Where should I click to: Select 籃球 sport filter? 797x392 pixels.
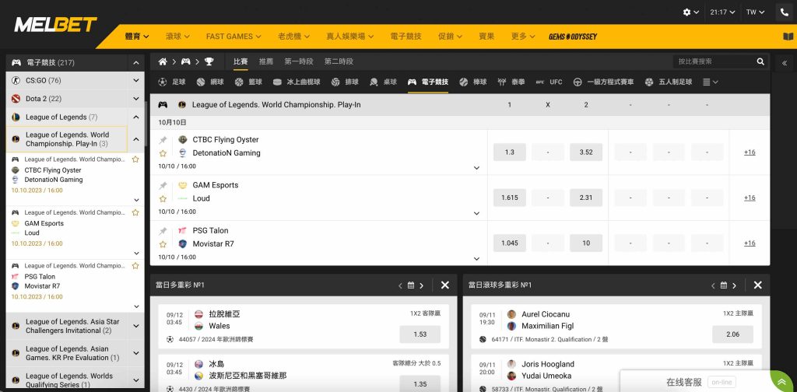tap(248, 82)
